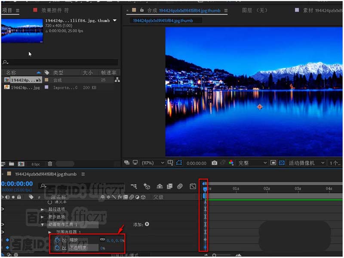This screenshot has height=258, width=344.
Task: Click the frame blending icon in timeline
Action: [169, 186]
